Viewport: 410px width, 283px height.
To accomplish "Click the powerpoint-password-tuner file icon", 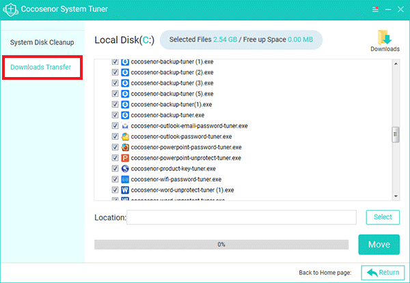I will point(125,147).
